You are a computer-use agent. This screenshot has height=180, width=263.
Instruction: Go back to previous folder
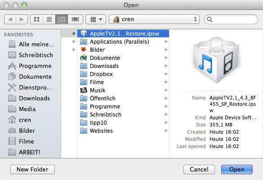tap(10, 19)
